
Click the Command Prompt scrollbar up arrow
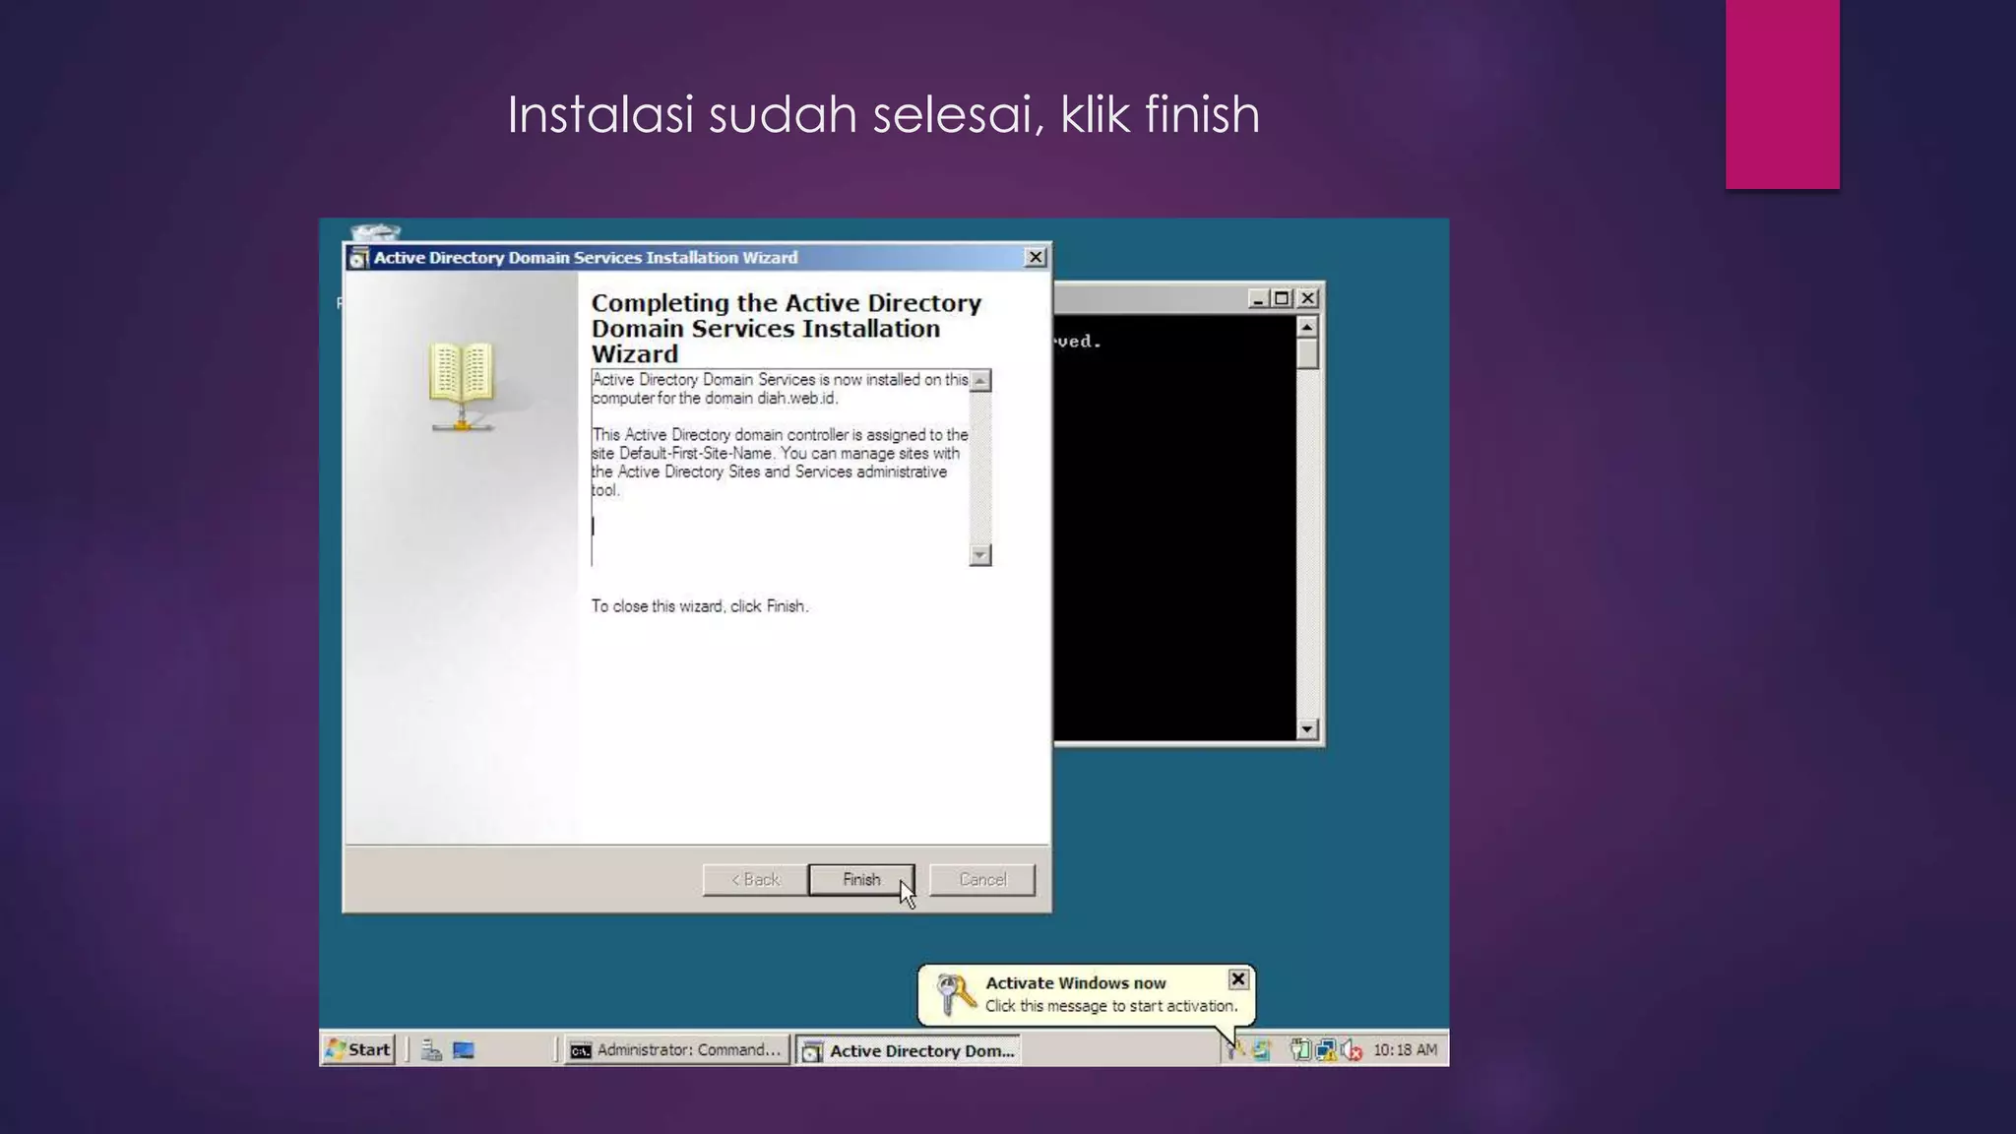(x=1307, y=327)
